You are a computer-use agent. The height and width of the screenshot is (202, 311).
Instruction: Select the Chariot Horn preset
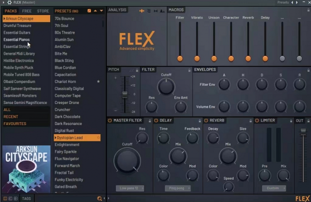[65, 82]
